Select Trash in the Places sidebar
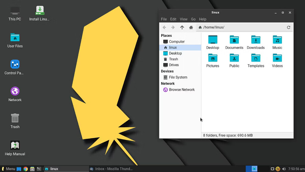305x172 pixels. pyautogui.click(x=173, y=59)
